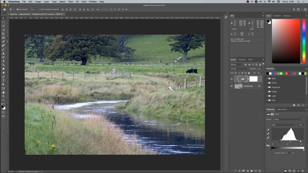Switch to the Gradients tab
The image size is (308, 173).
[277, 16]
